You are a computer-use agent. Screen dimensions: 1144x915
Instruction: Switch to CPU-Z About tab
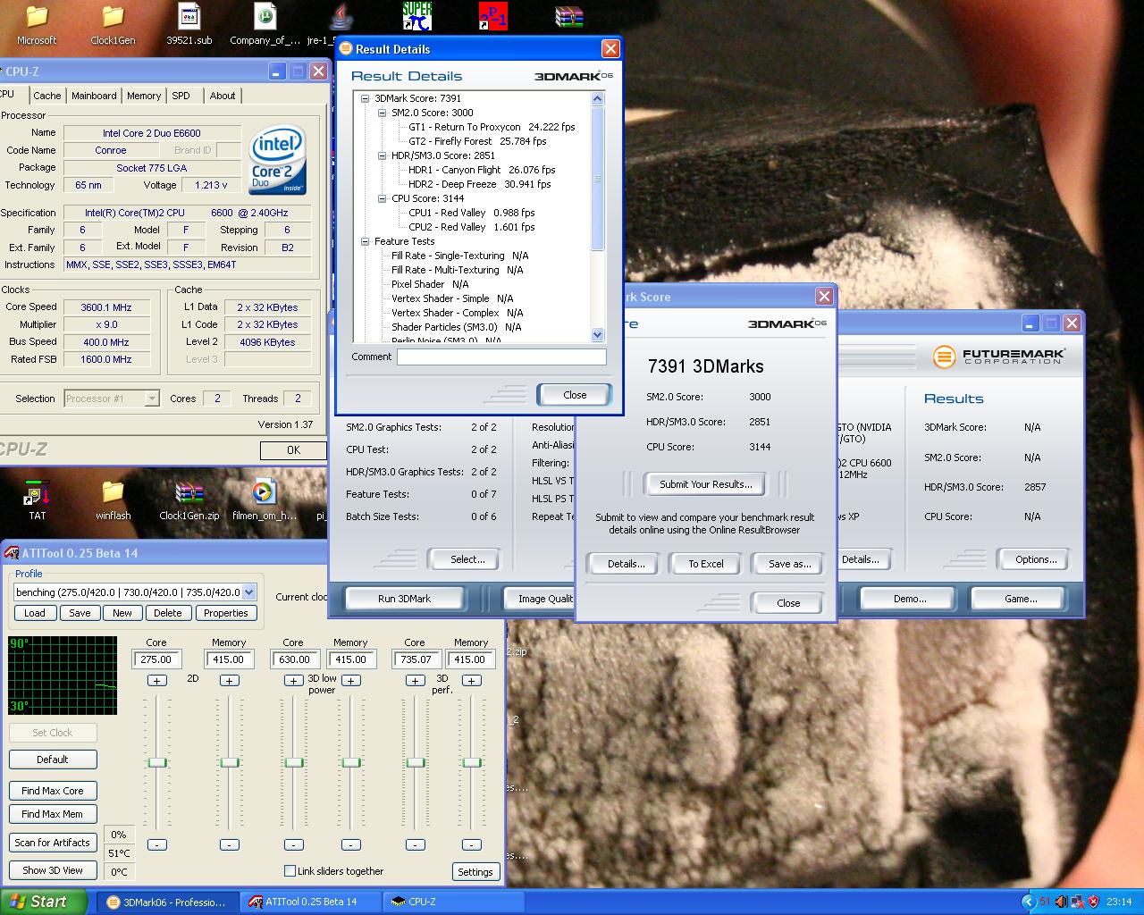[223, 96]
